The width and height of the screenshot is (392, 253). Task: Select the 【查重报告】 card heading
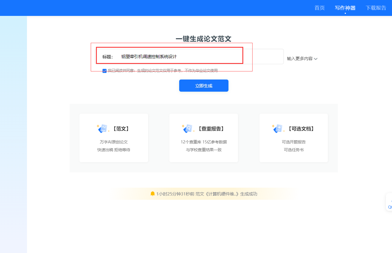(x=211, y=129)
